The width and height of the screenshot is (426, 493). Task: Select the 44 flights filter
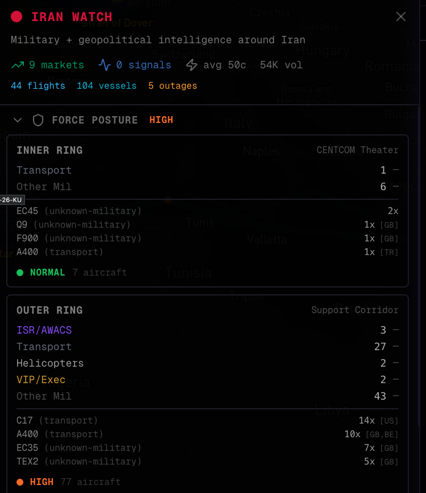(x=38, y=86)
